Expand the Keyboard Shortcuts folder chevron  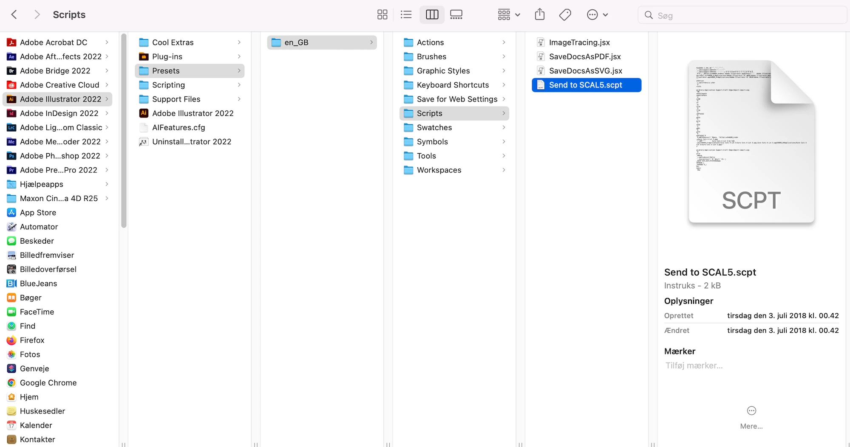pyautogui.click(x=504, y=85)
